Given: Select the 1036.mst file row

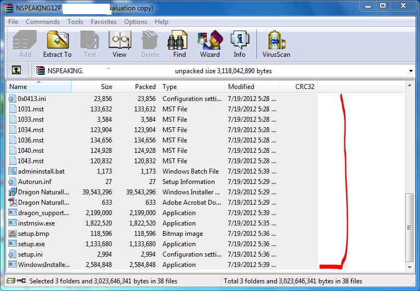Looking at the screenshot, I should click(x=162, y=140).
